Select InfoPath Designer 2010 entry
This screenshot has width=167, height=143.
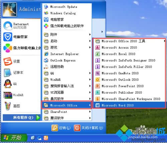[x=129, y=60]
